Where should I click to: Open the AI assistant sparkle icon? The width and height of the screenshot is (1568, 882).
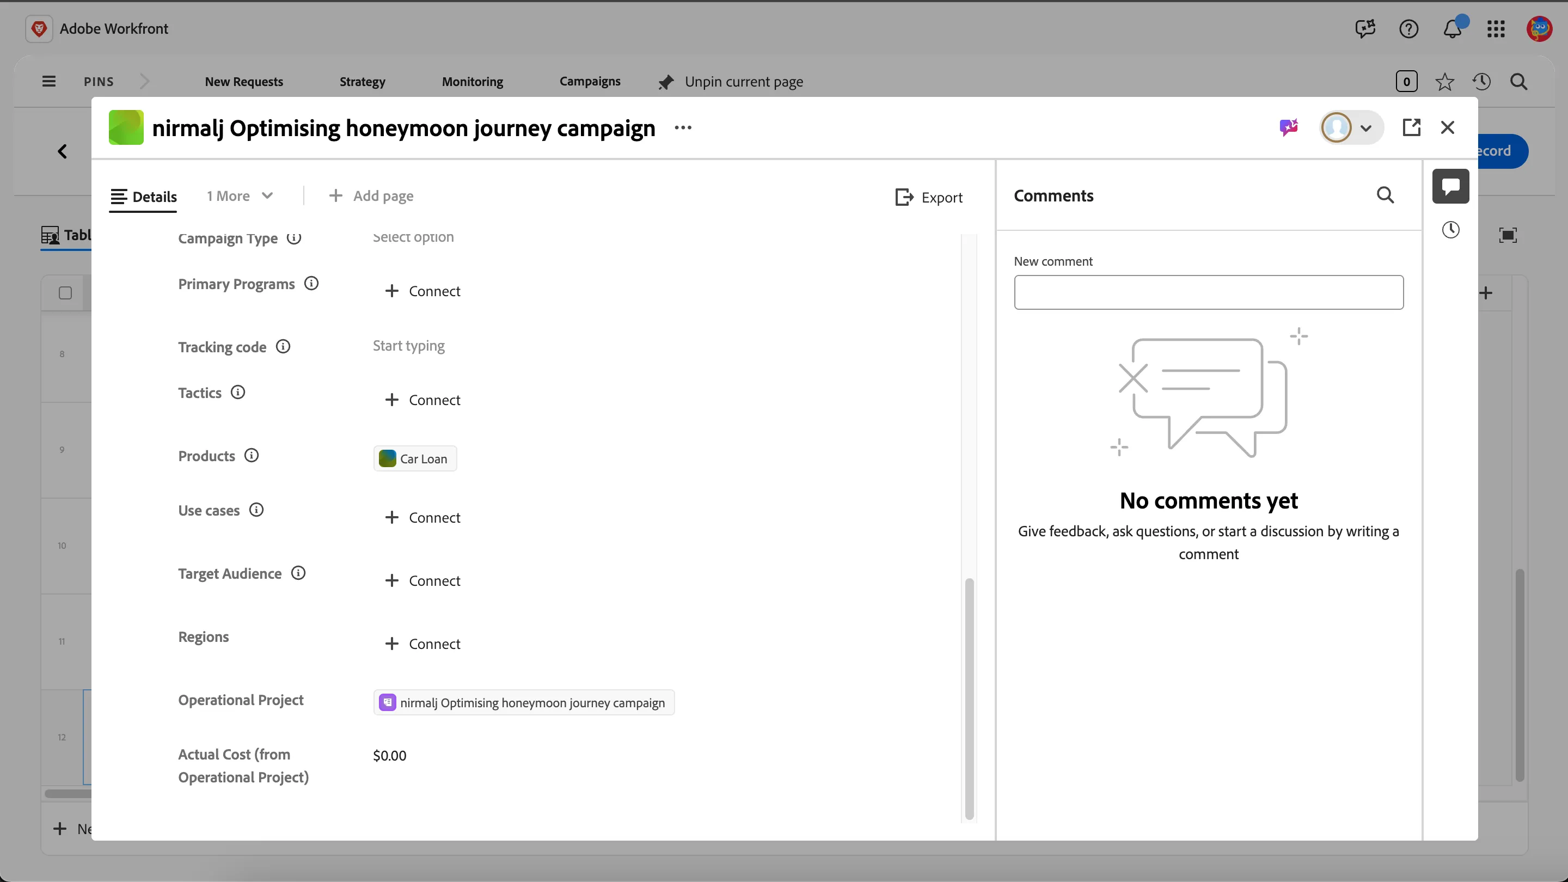(x=1289, y=127)
